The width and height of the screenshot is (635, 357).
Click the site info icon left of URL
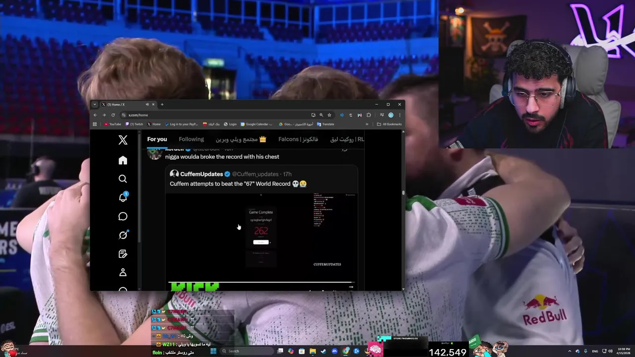(124, 115)
